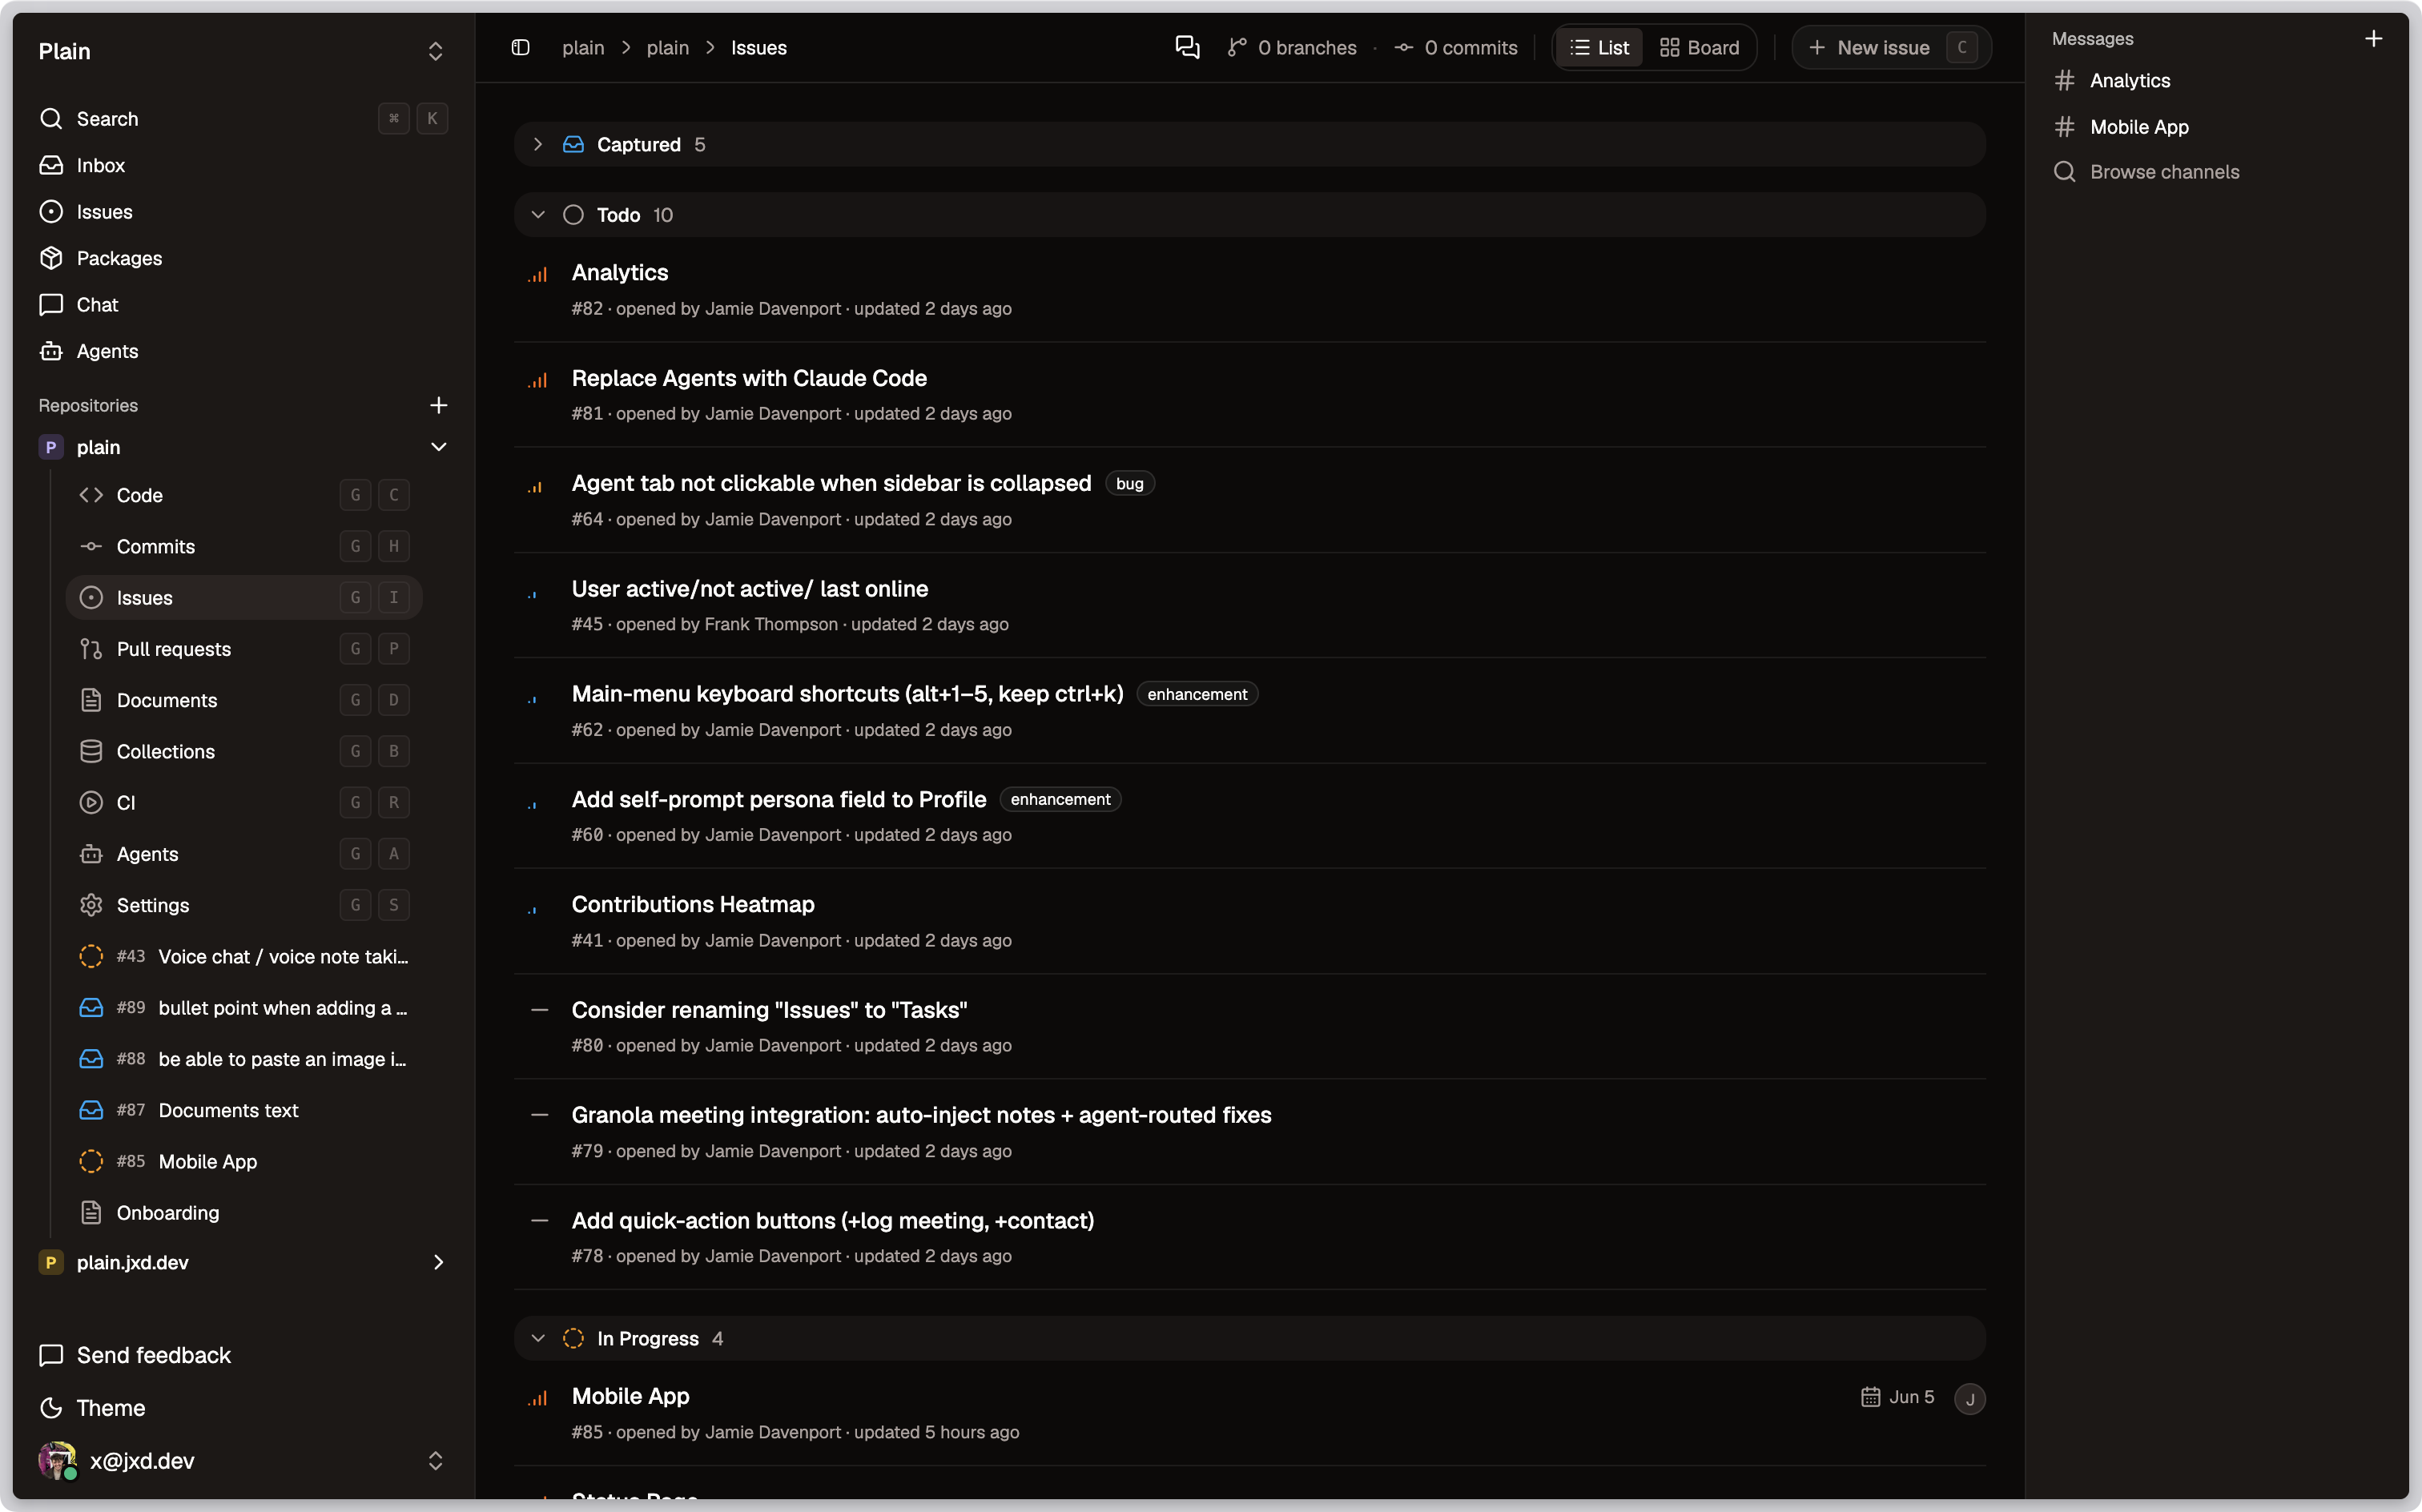Click priority icon of Analytics issue

coord(538,274)
